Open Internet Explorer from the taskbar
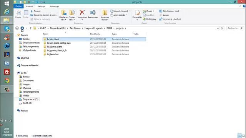 coord(7,11)
